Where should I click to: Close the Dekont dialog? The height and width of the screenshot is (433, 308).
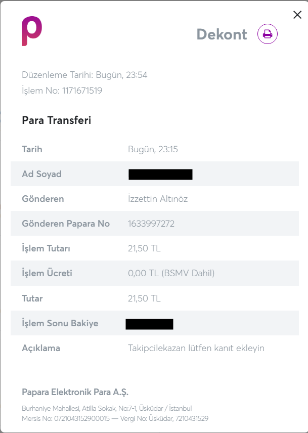click(x=297, y=15)
